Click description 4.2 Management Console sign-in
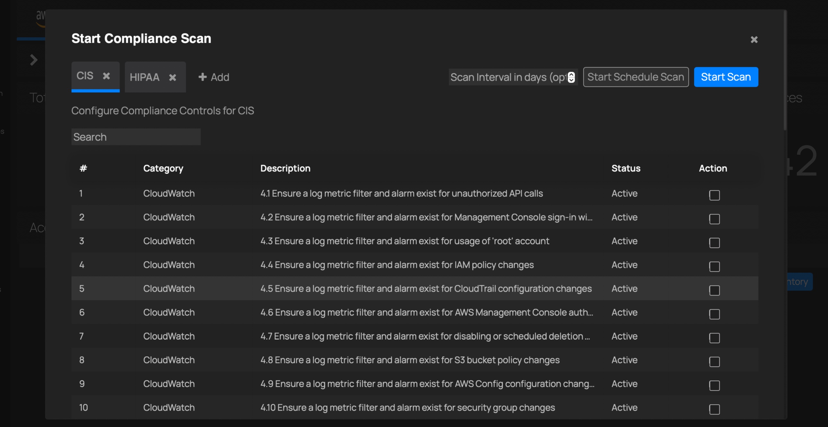The width and height of the screenshot is (828, 427). 426,217
